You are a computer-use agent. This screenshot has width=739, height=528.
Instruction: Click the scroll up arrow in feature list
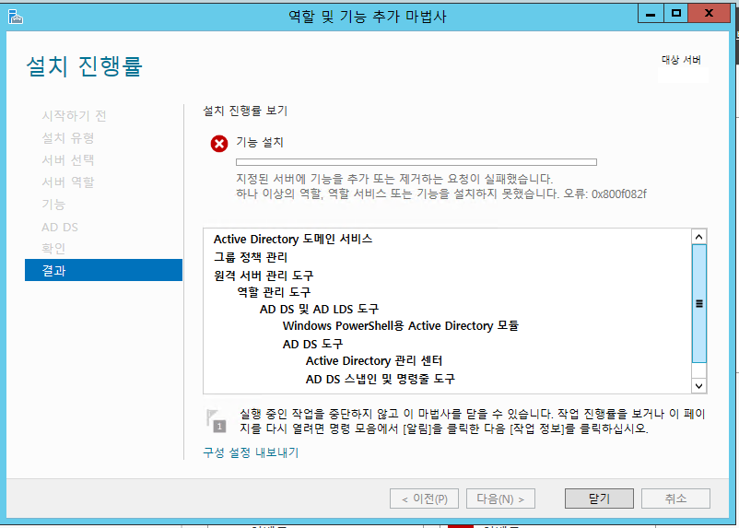click(x=699, y=237)
